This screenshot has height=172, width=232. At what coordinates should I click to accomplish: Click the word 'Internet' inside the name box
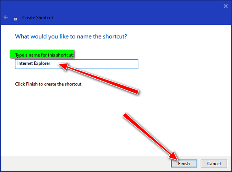[25, 63]
